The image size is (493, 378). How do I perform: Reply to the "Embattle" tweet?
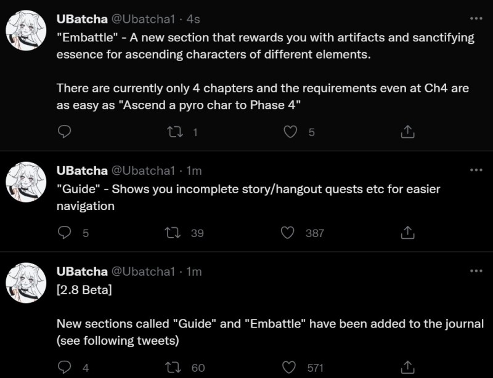click(65, 132)
